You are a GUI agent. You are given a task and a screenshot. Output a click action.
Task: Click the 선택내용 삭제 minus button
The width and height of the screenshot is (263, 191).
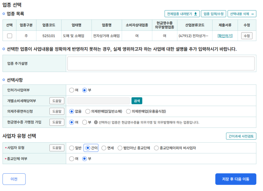242,14
